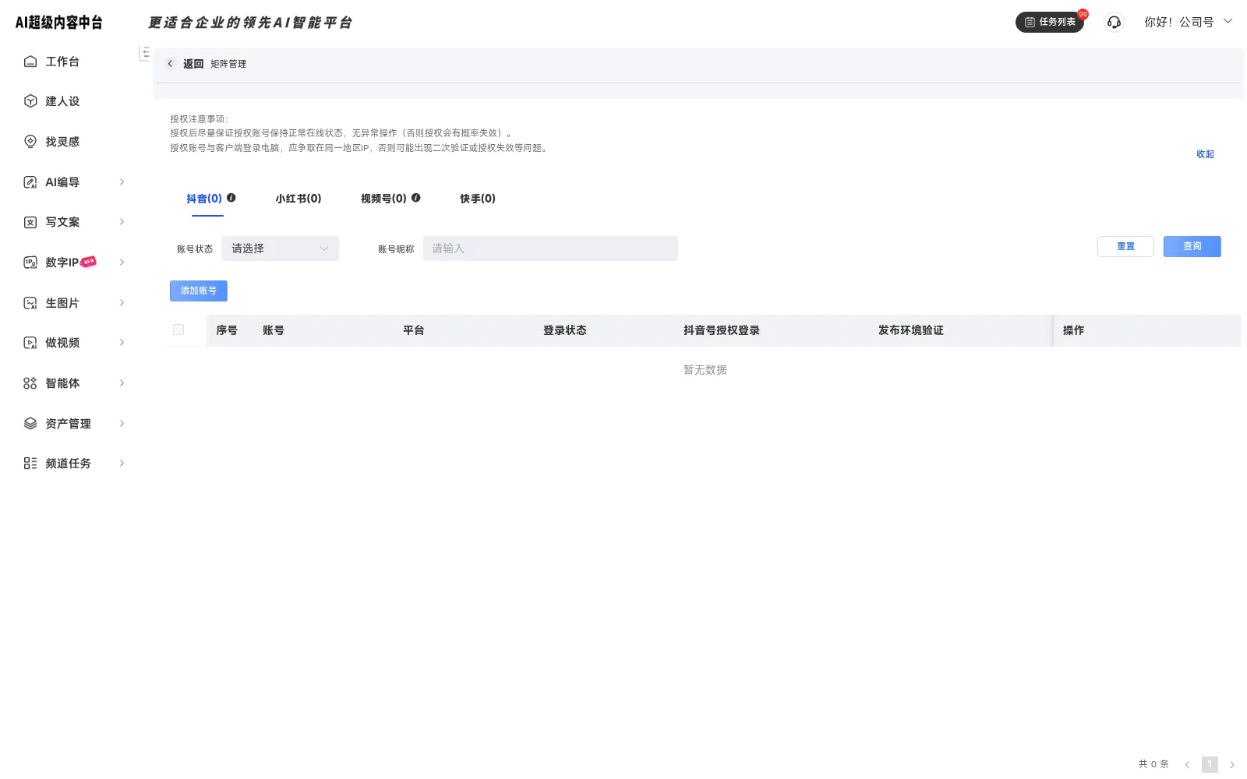Viewport: 1247px width, 779px height.
Task: Click the 找灵感 inspiration icon
Action: [30, 142]
